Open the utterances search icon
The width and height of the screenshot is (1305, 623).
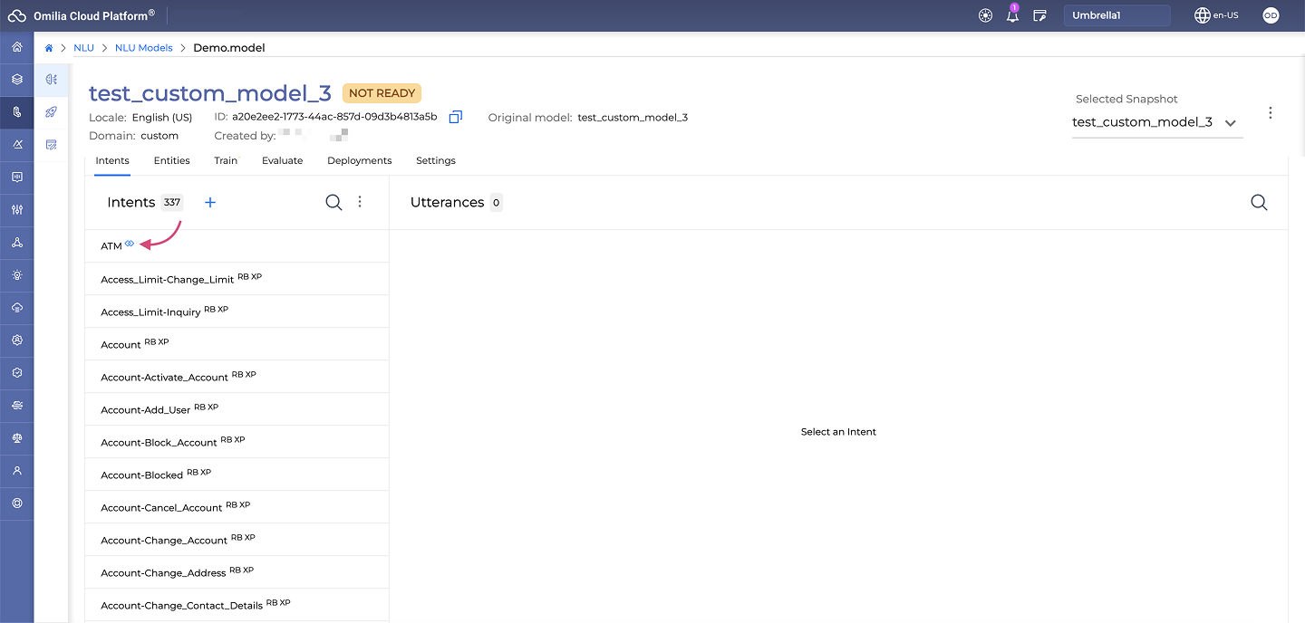[x=1259, y=202]
